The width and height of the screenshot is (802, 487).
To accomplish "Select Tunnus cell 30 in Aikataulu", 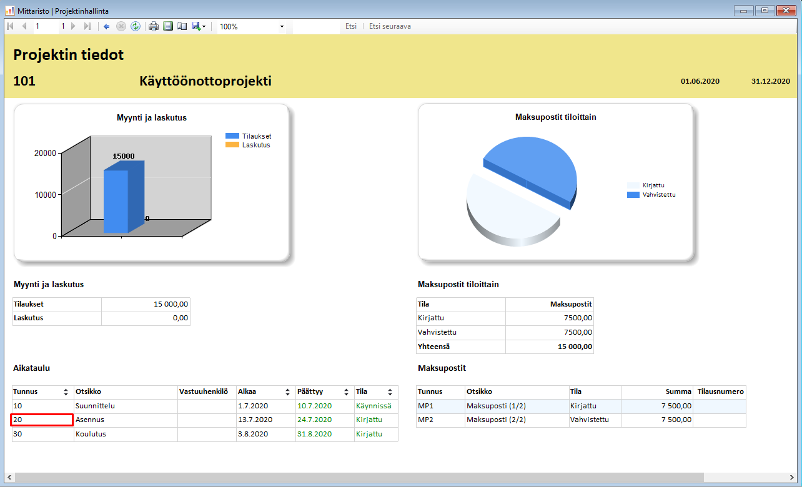I will click(42, 434).
